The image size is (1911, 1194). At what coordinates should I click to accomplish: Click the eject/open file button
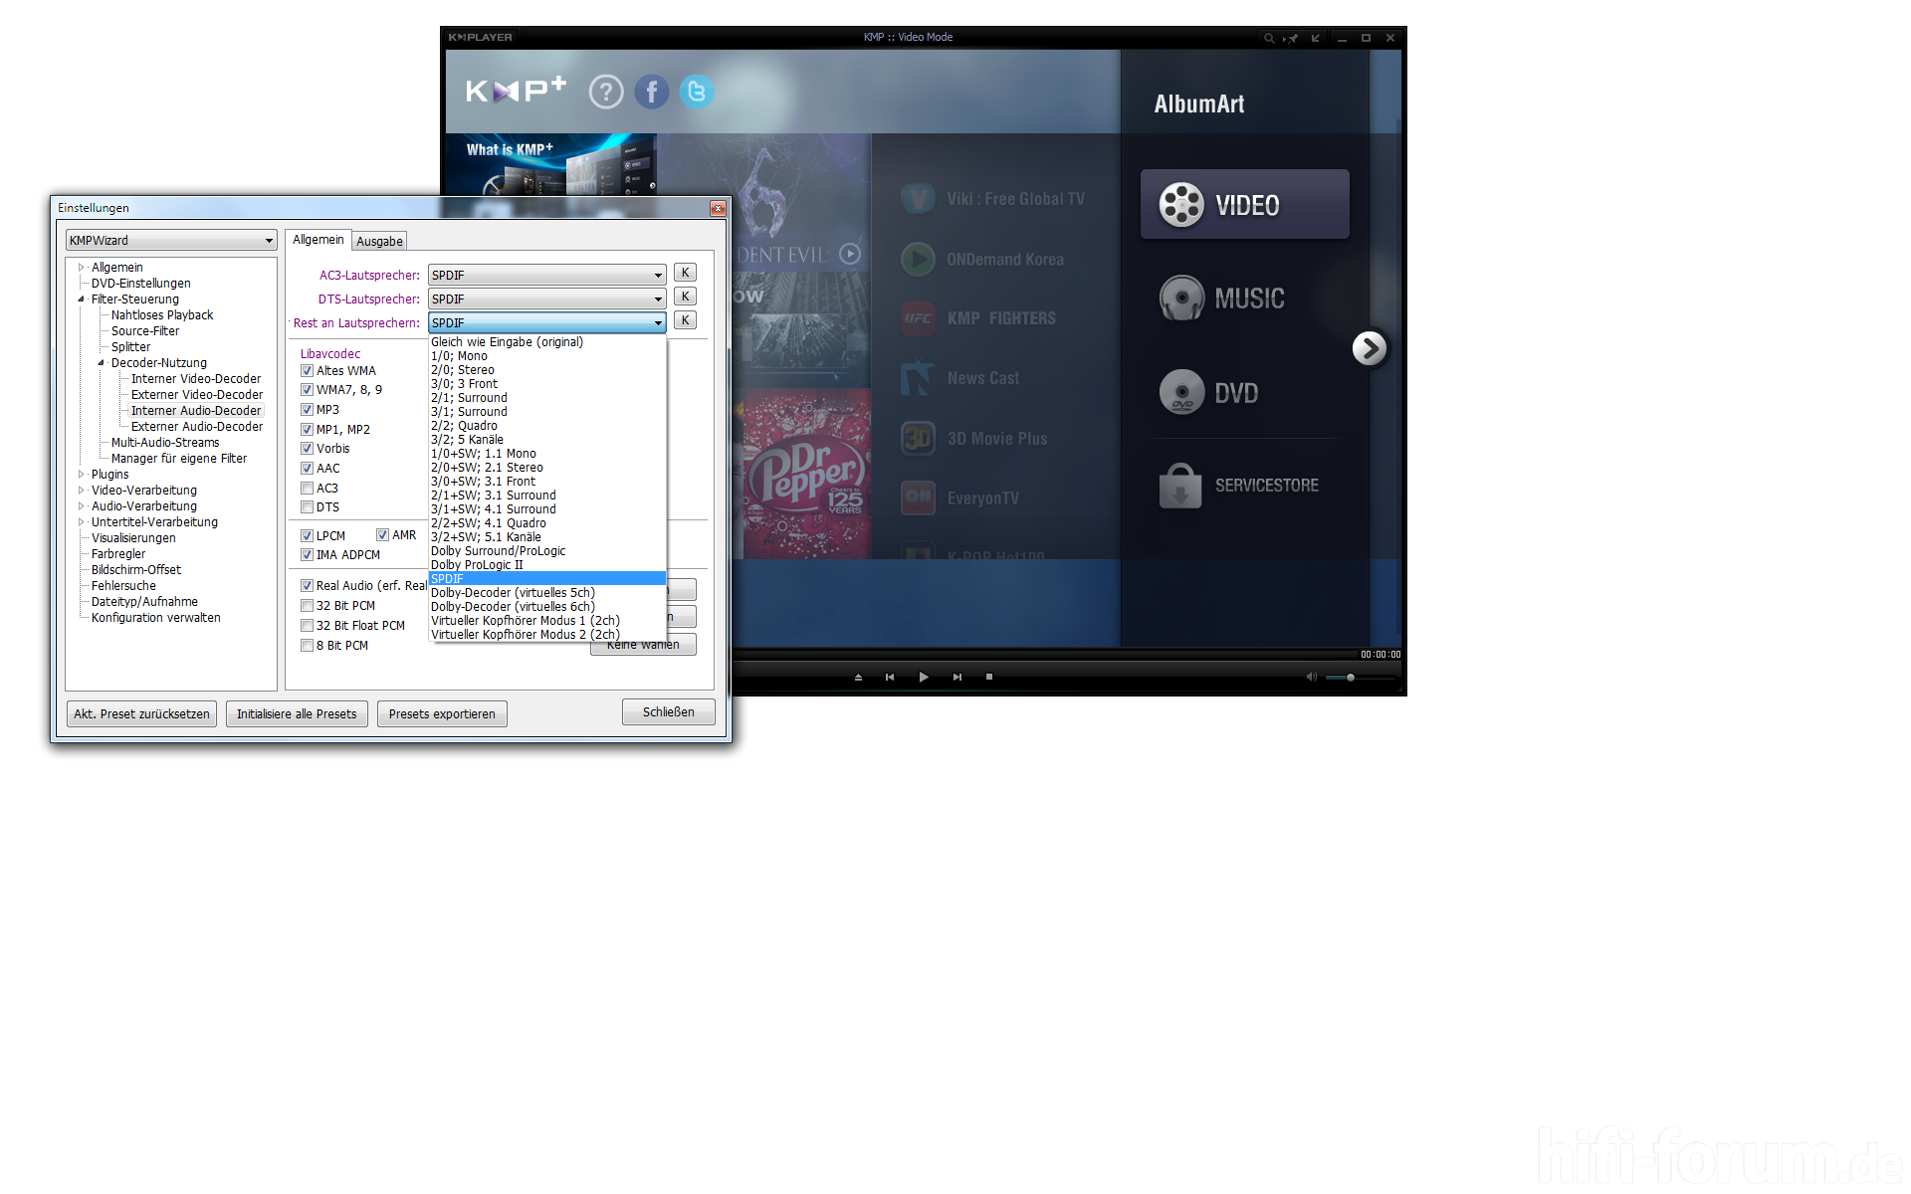click(858, 677)
